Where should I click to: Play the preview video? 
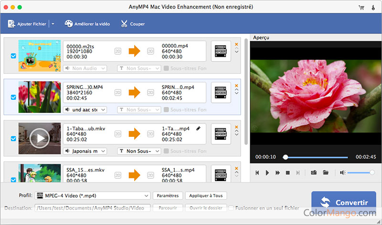(x=267, y=173)
